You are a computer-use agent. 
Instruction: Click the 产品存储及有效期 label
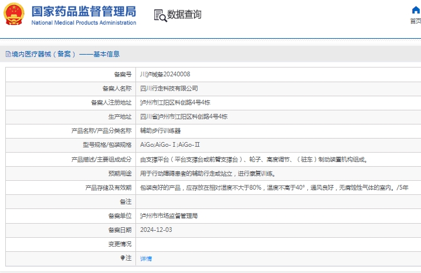coord(108,188)
